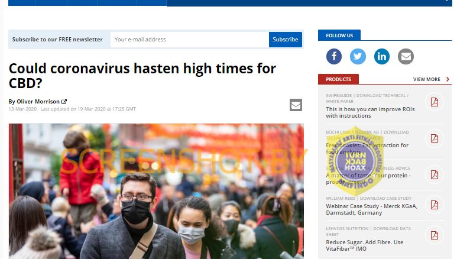Screen dimensions: 457x259
Task: Open the Twitter follow icon
Action: click(358, 56)
